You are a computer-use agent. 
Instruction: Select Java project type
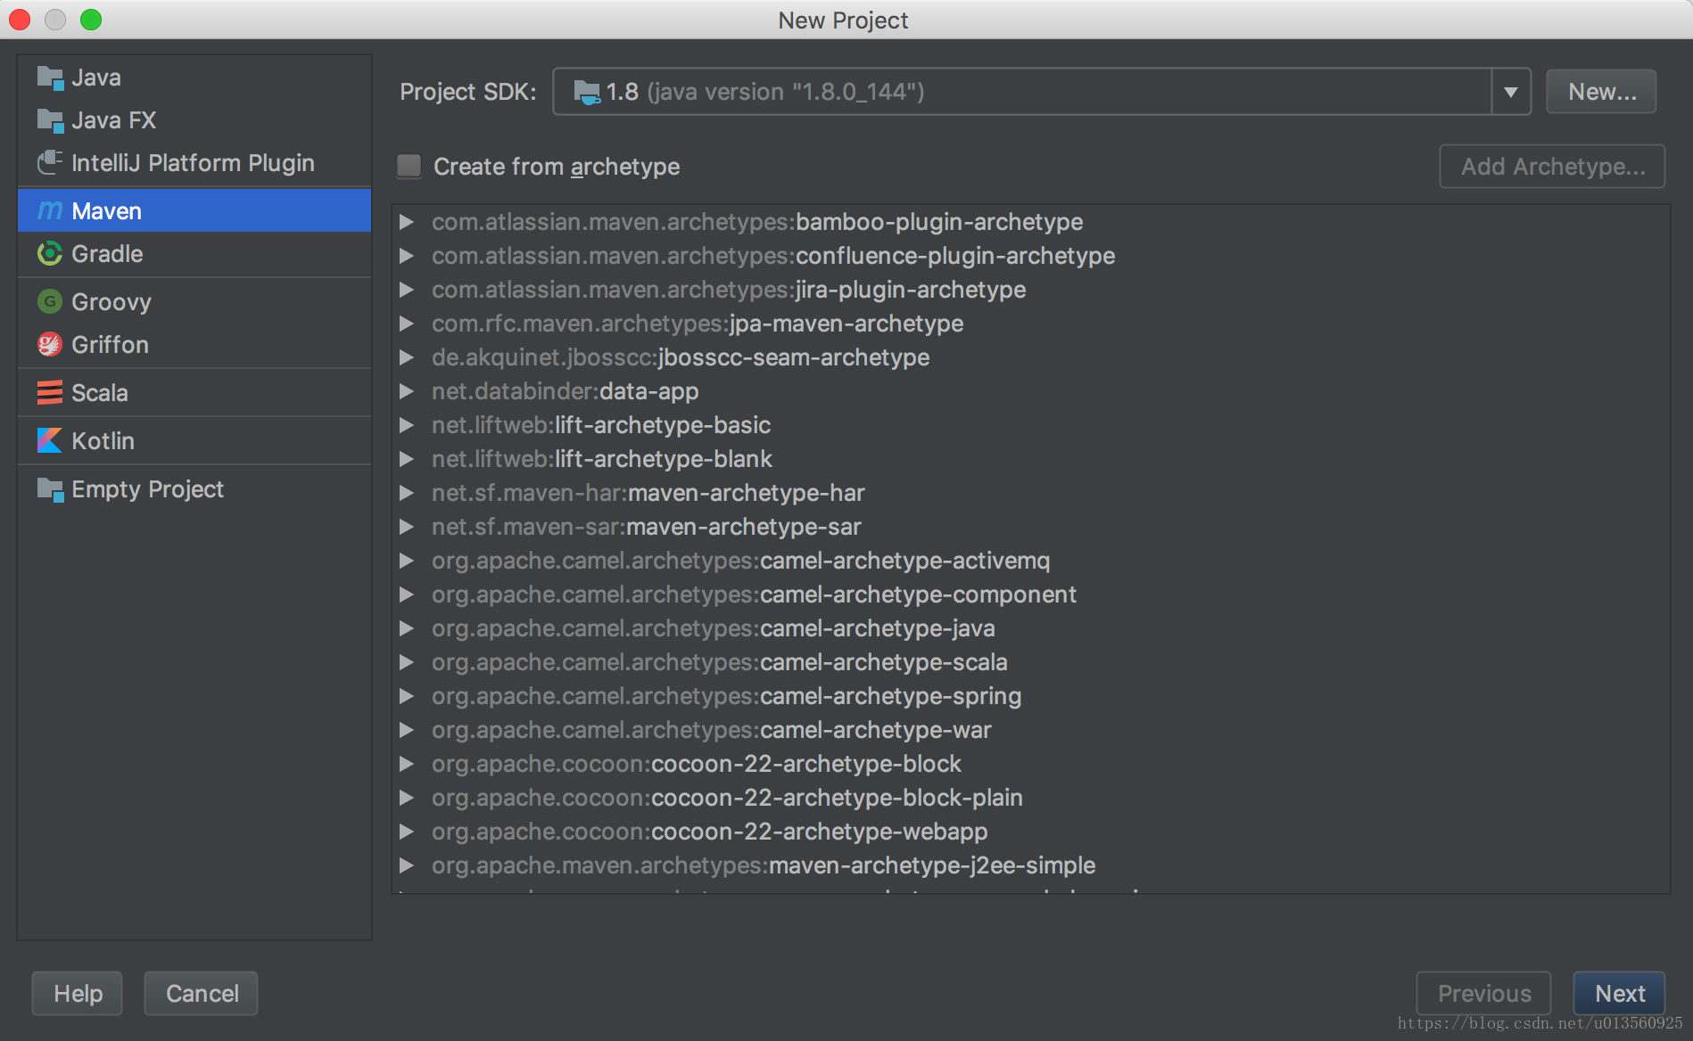click(x=194, y=78)
